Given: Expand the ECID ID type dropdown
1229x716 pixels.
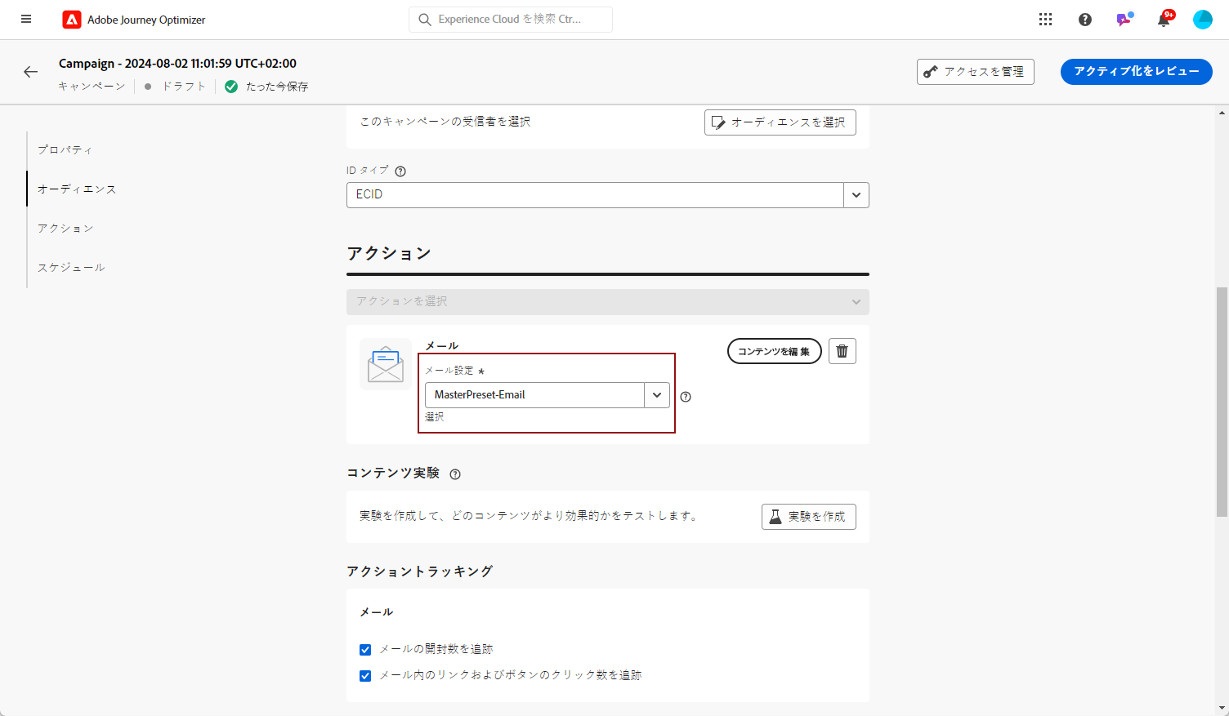Looking at the screenshot, I should pos(856,195).
